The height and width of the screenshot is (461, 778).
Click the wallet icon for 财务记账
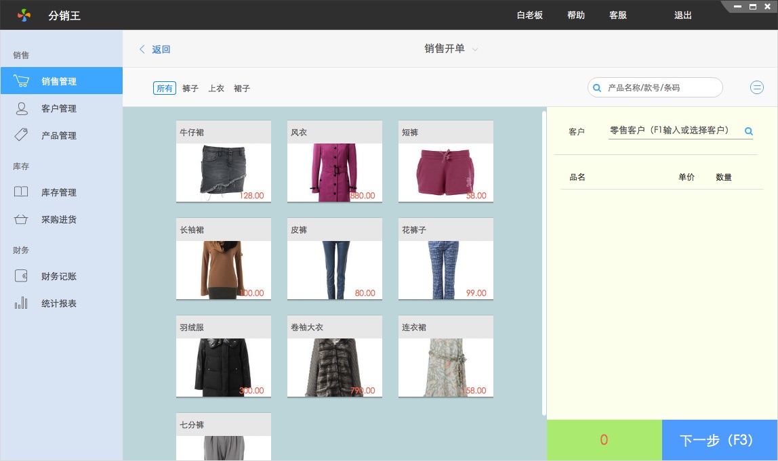pyautogui.click(x=21, y=276)
